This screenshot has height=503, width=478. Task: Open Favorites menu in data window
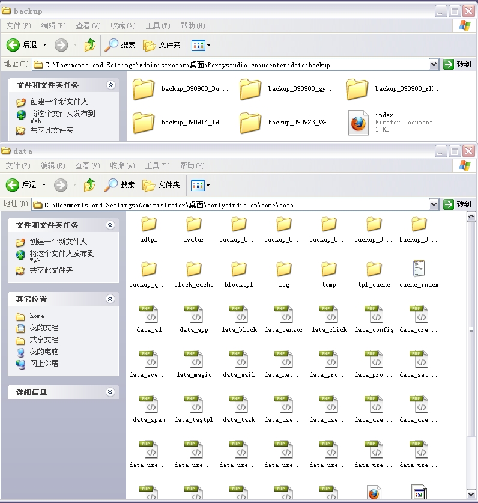[x=122, y=165]
